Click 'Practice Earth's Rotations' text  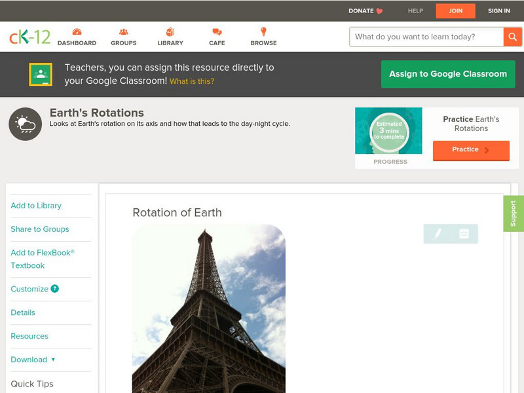click(471, 124)
